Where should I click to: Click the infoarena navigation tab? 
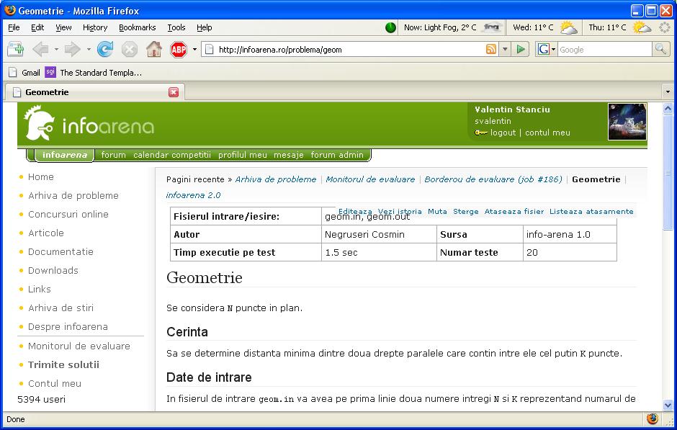pyautogui.click(x=65, y=155)
